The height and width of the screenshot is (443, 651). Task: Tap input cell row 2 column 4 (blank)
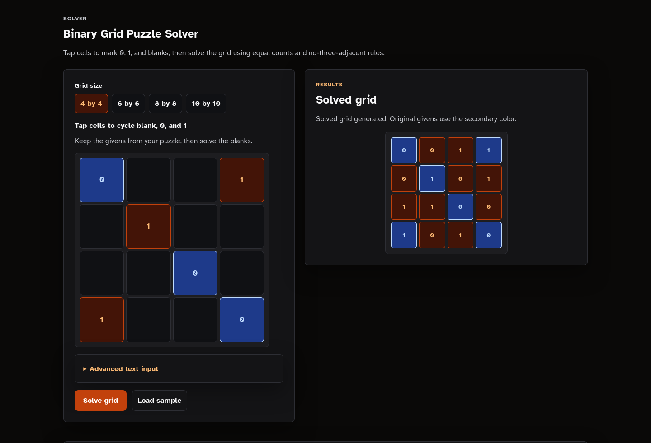[x=242, y=226]
